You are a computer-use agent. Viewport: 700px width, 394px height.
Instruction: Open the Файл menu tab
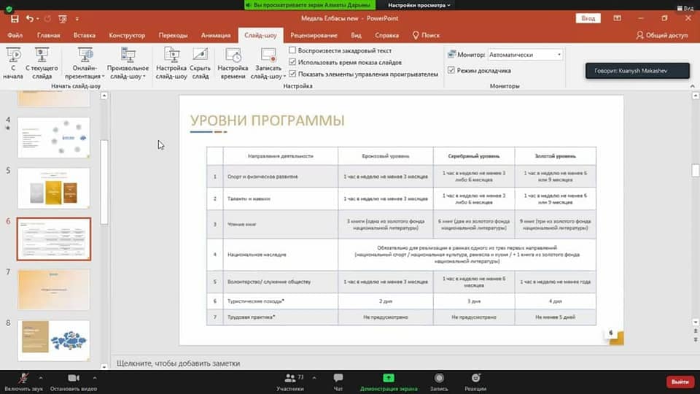(x=17, y=35)
